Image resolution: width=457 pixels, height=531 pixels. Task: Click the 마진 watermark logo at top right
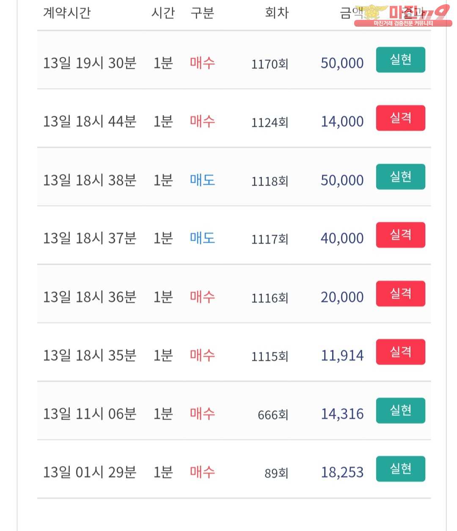403,15
